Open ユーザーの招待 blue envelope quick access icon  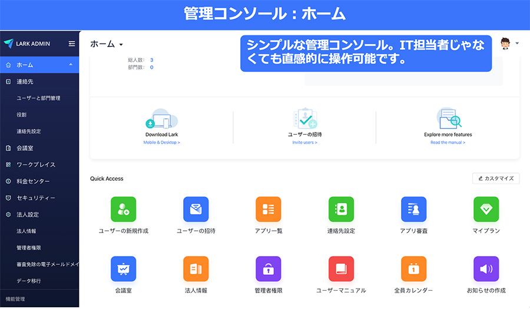[x=196, y=210]
